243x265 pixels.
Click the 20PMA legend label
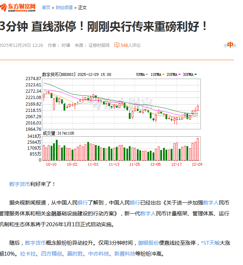[x=172, y=74]
